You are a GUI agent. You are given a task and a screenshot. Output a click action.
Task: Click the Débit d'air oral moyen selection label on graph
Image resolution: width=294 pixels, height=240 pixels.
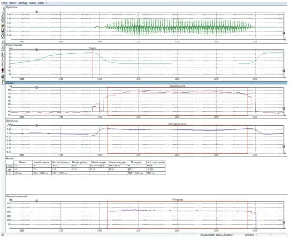click(177, 124)
